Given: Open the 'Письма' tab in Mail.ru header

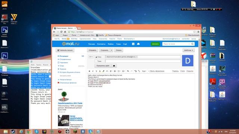Looking at the screenshot, I should pyautogui.click(x=91, y=44).
